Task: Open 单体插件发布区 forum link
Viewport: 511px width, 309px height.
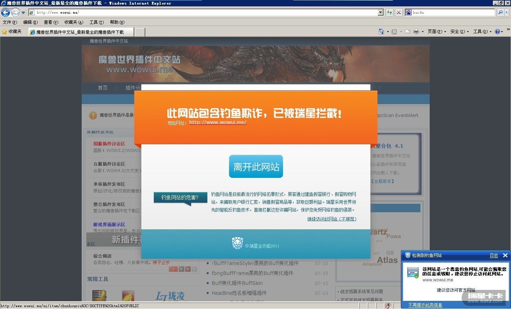Action: coord(109,184)
